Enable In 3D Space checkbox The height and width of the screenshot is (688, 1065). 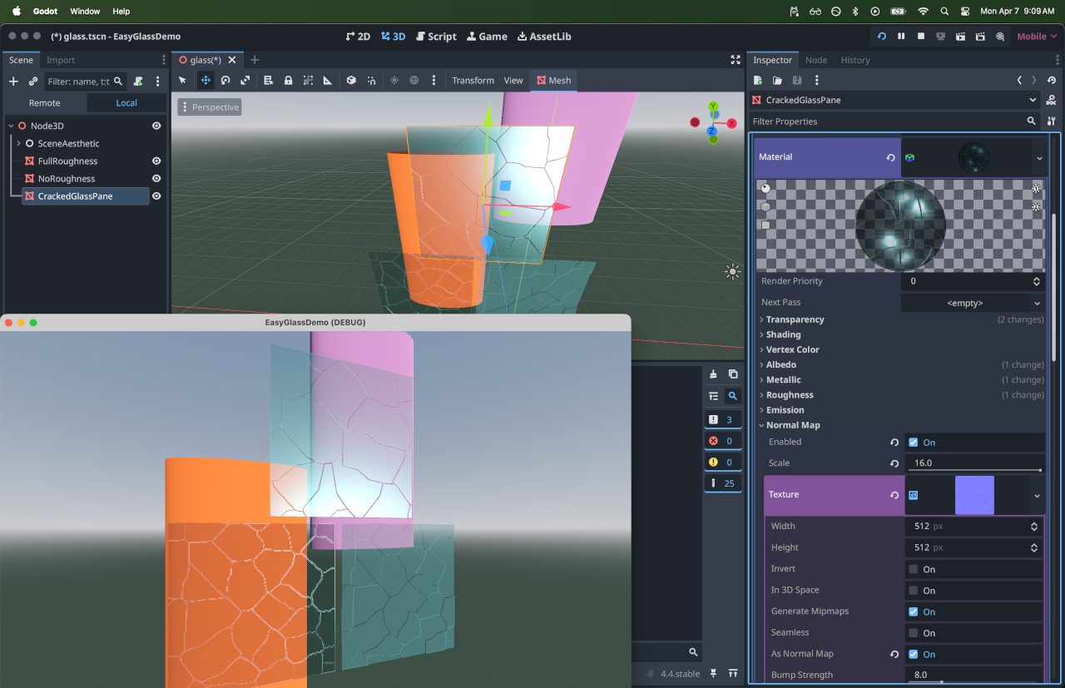(x=914, y=591)
